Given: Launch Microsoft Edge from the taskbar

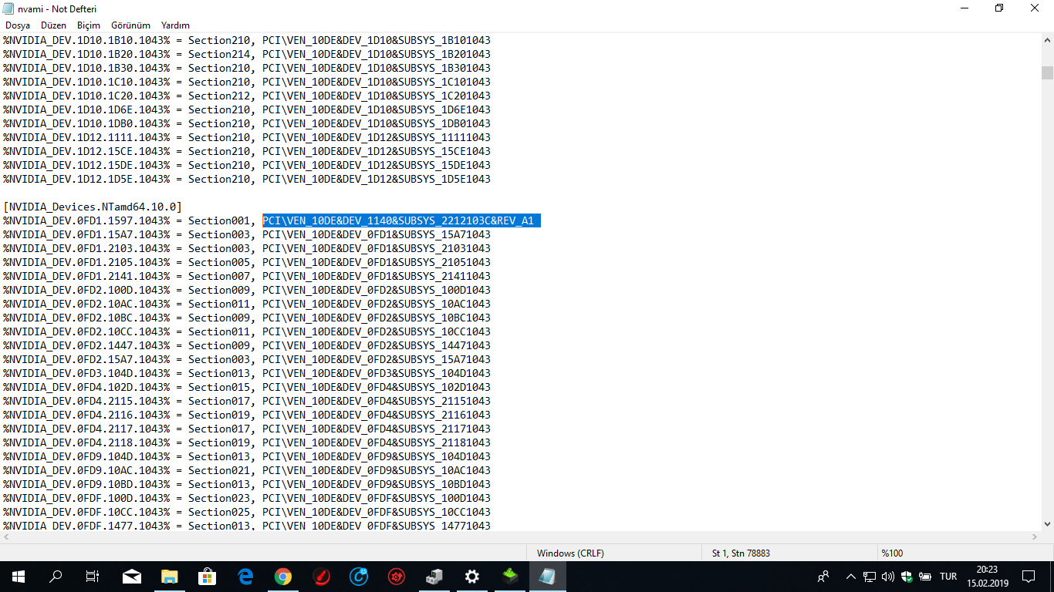Looking at the screenshot, I should 245,576.
